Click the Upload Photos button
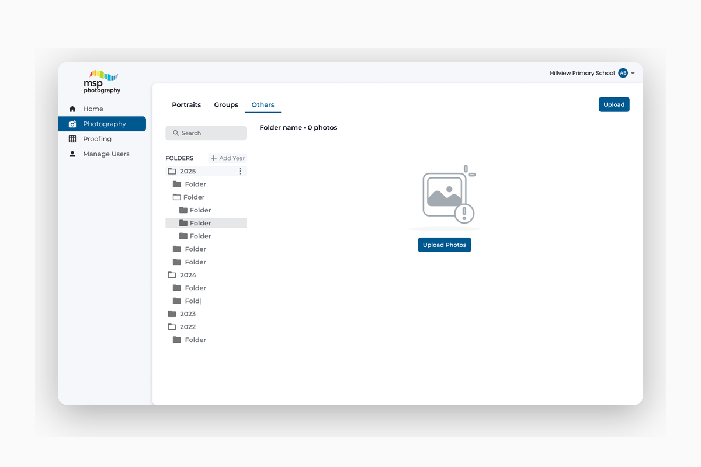This screenshot has height=467, width=701. tap(445, 245)
